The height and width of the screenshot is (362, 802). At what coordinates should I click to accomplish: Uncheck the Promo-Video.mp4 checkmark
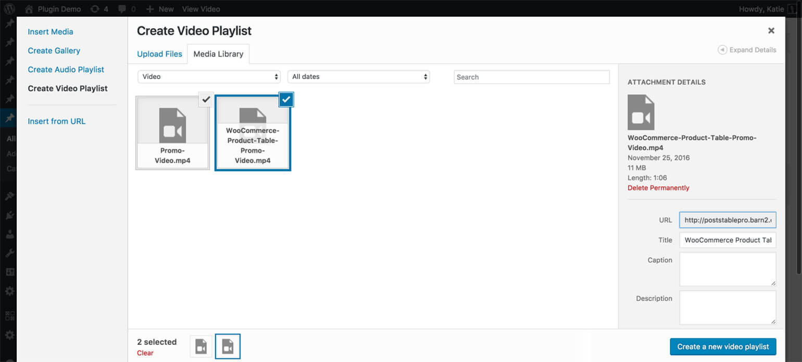click(x=206, y=99)
